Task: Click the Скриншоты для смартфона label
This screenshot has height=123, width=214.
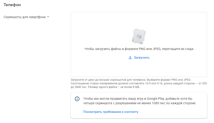Action: [24, 17]
